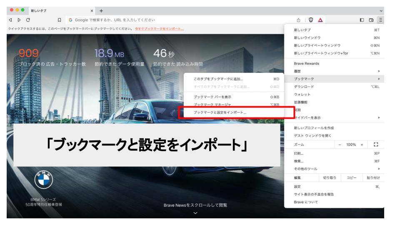Select Brave について
The width and height of the screenshot is (400, 225).
pyautogui.click(x=334, y=202)
